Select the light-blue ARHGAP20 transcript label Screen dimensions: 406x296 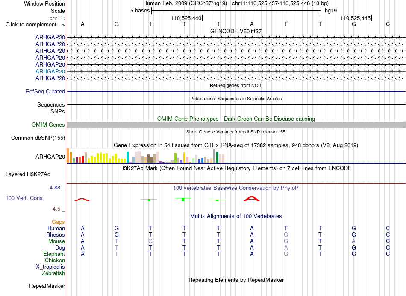(x=50, y=71)
